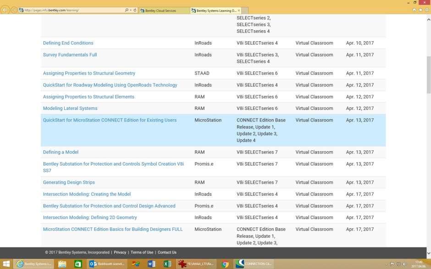
Task: Click the STAAD product cell
Action: click(202, 73)
